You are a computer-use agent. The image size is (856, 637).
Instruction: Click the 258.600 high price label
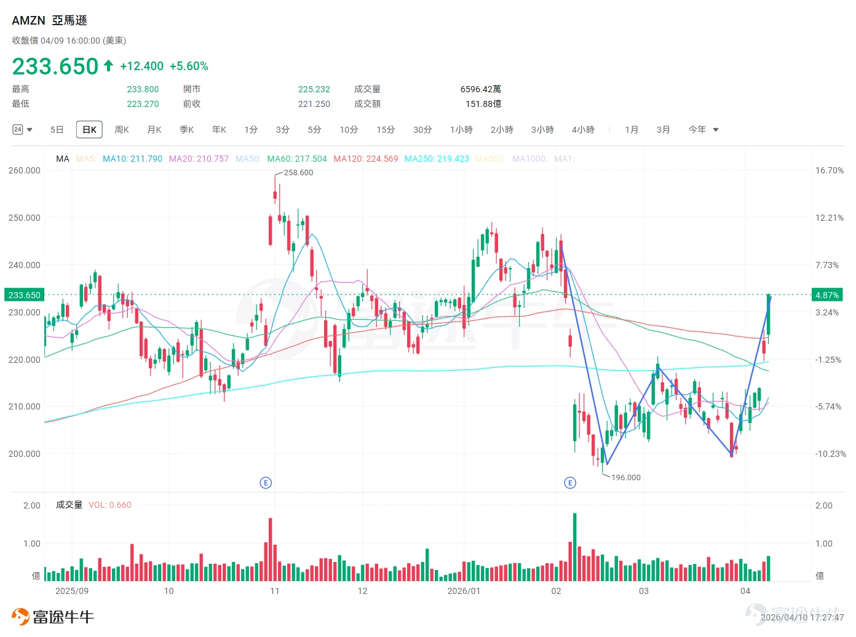(298, 173)
